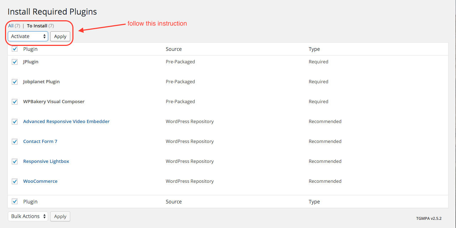456x228 pixels.
Task: Open Advanced Responsive Video Embedder plugin link
Action: tap(66, 121)
